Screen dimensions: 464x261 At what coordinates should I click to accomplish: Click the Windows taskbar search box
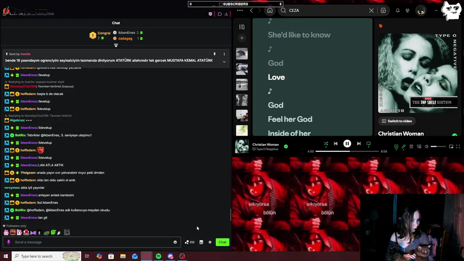(x=46, y=256)
